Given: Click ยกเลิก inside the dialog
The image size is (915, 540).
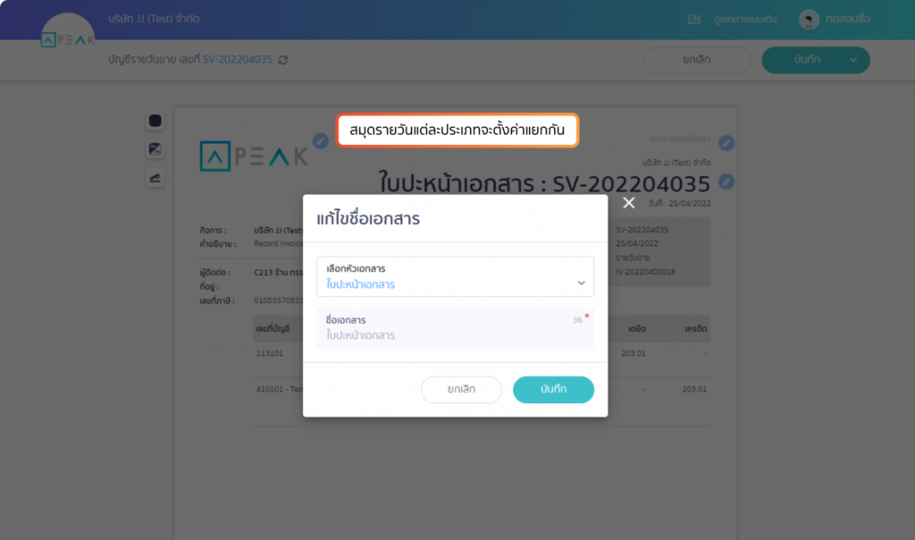Looking at the screenshot, I should tap(461, 390).
